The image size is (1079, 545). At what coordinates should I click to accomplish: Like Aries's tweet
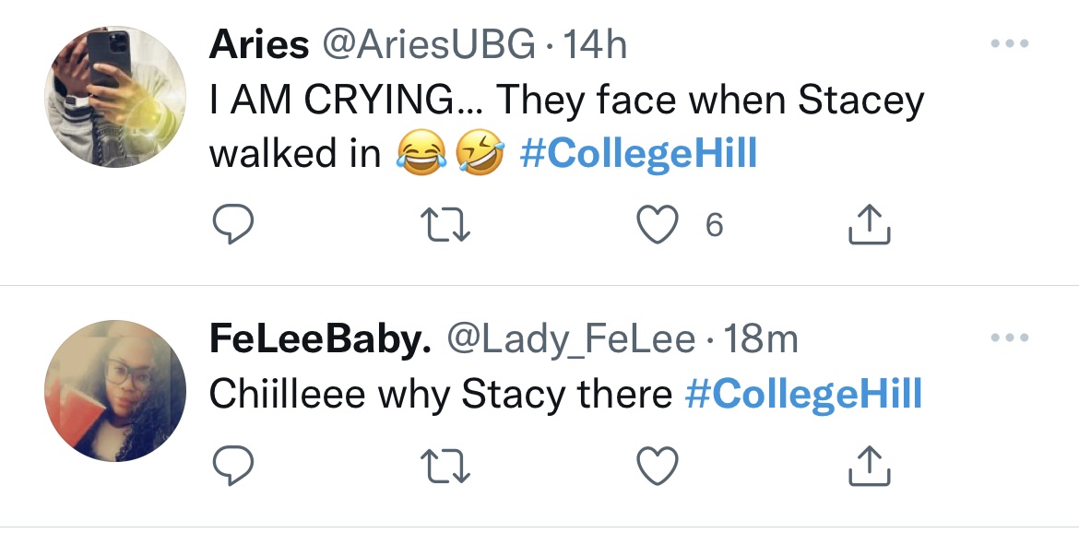click(x=656, y=221)
